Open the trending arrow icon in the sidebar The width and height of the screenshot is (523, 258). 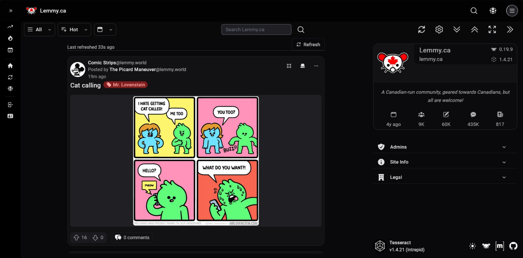(x=10, y=27)
